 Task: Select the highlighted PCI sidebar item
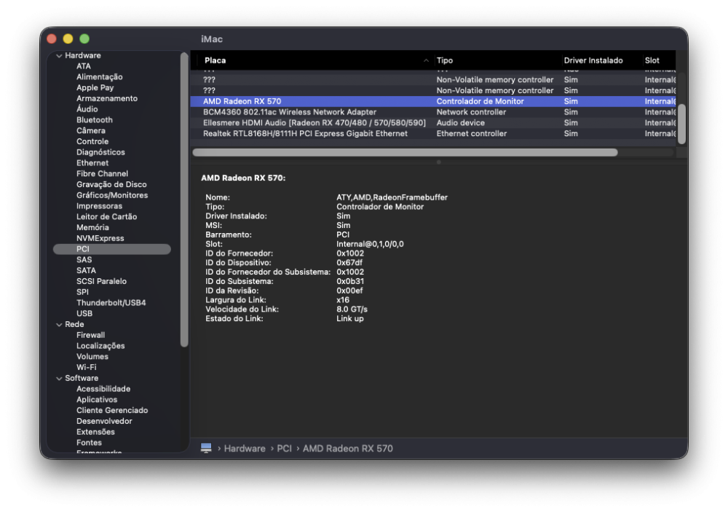[x=112, y=249]
